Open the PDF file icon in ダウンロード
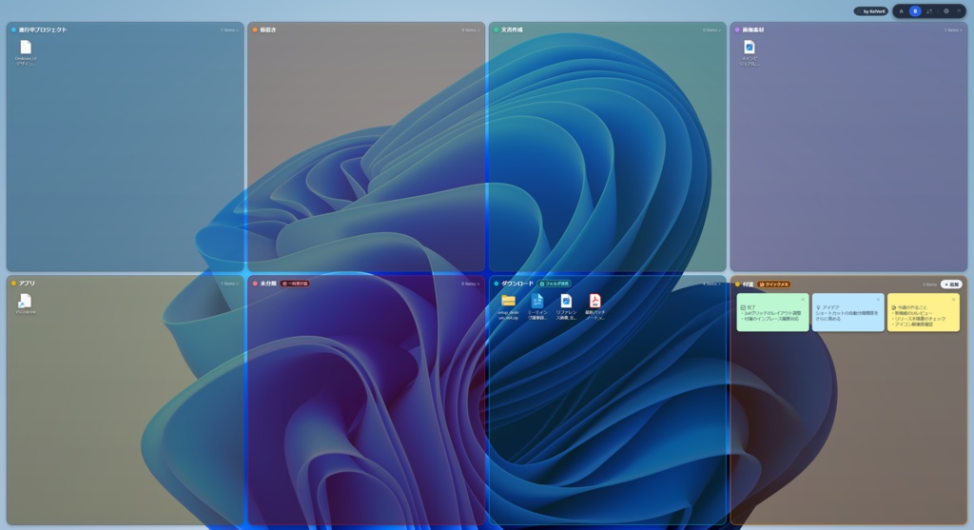Image resolution: width=974 pixels, height=530 pixels. 595,301
